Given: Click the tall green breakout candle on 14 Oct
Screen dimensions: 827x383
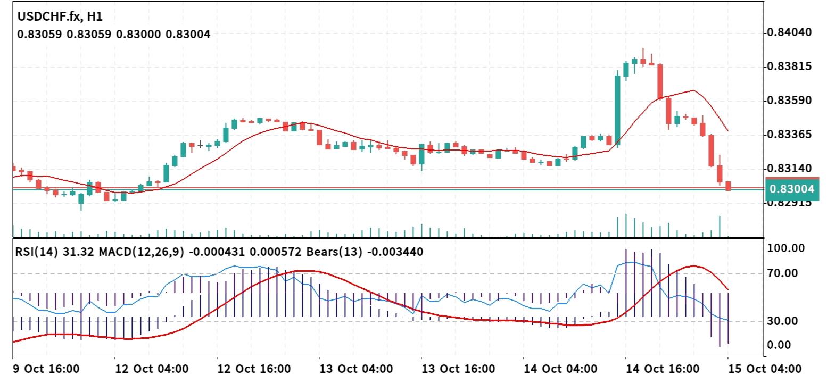Looking at the screenshot, I should (617, 110).
